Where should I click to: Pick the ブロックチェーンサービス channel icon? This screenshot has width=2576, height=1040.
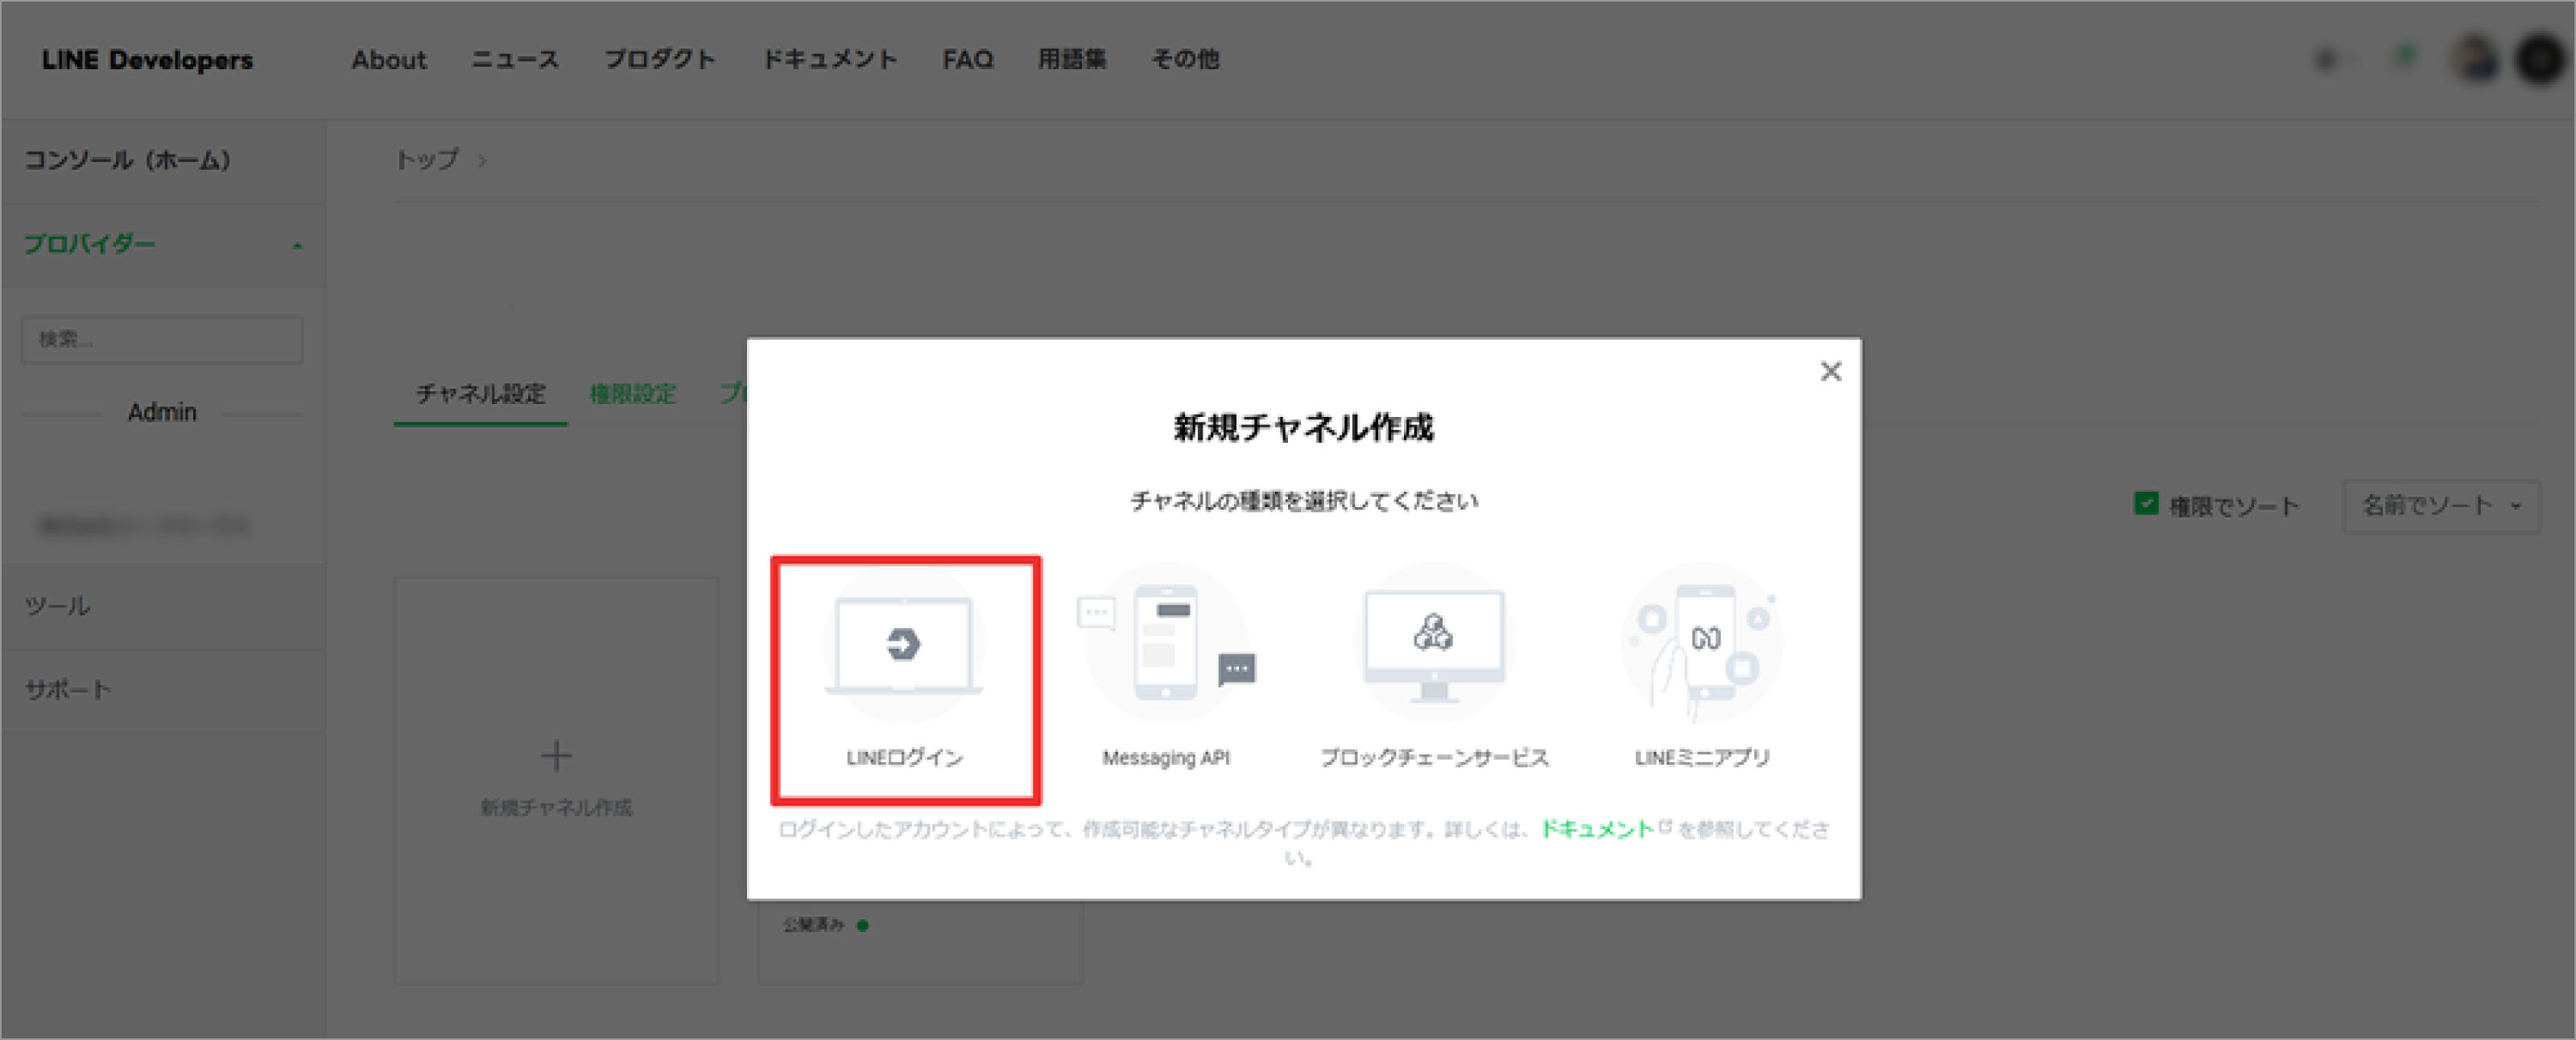(x=1434, y=645)
